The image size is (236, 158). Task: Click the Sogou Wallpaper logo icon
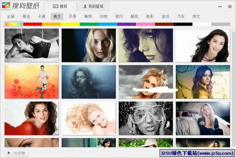[6, 6]
